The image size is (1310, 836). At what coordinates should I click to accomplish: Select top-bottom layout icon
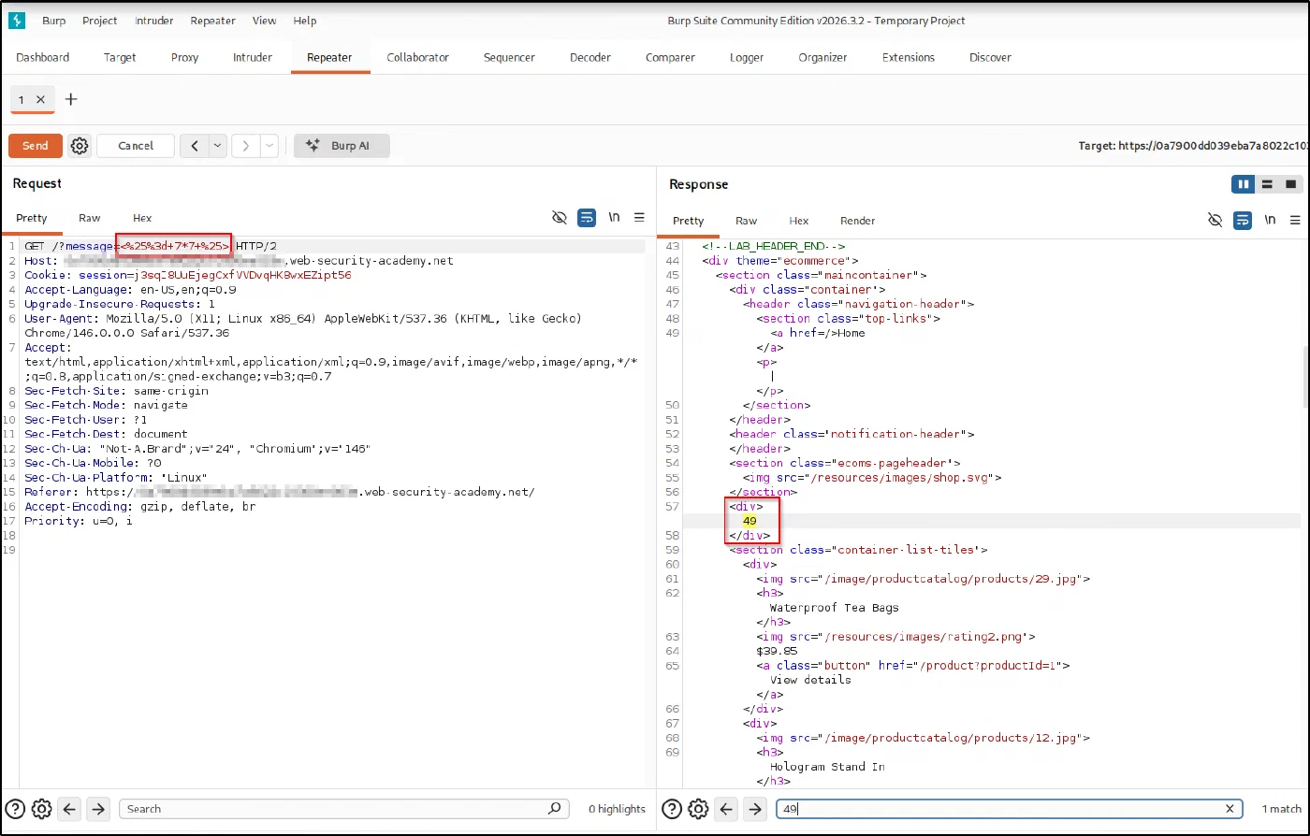(x=1267, y=184)
